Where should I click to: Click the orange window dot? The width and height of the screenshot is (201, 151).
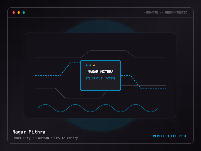click(x=19, y=13)
